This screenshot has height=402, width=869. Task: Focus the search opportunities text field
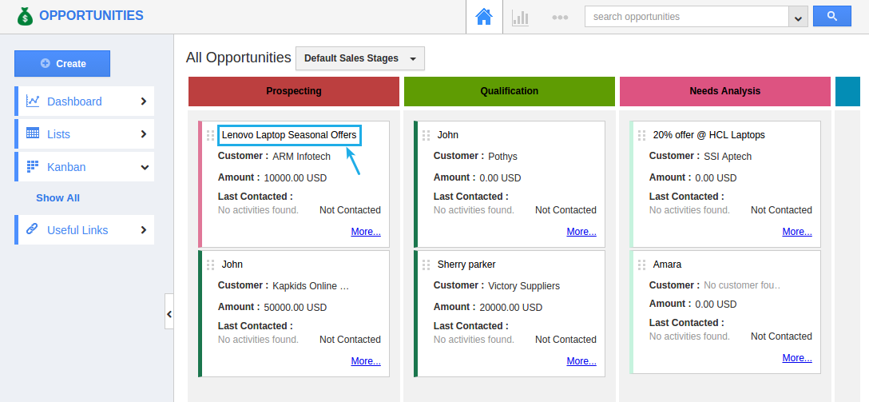coord(686,17)
